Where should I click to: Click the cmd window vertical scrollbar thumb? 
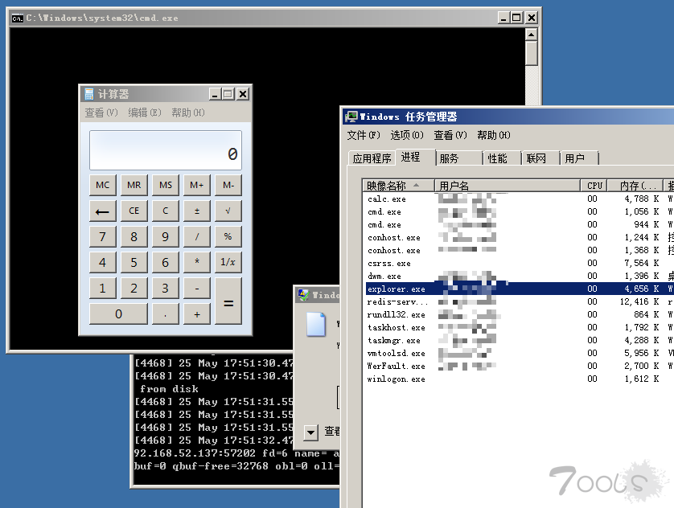pos(532,53)
